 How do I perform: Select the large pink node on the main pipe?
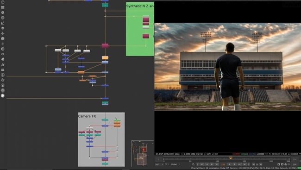[x=105, y=45]
